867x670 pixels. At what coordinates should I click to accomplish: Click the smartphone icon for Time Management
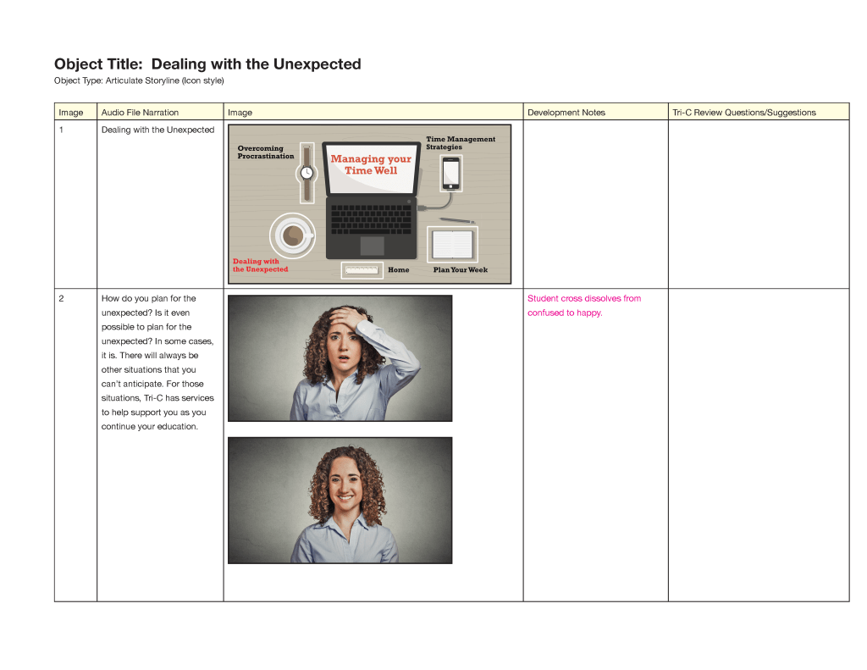point(451,174)
